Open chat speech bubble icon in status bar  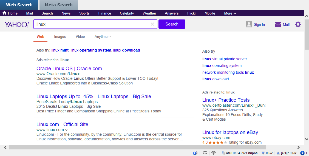click(205, 153)
